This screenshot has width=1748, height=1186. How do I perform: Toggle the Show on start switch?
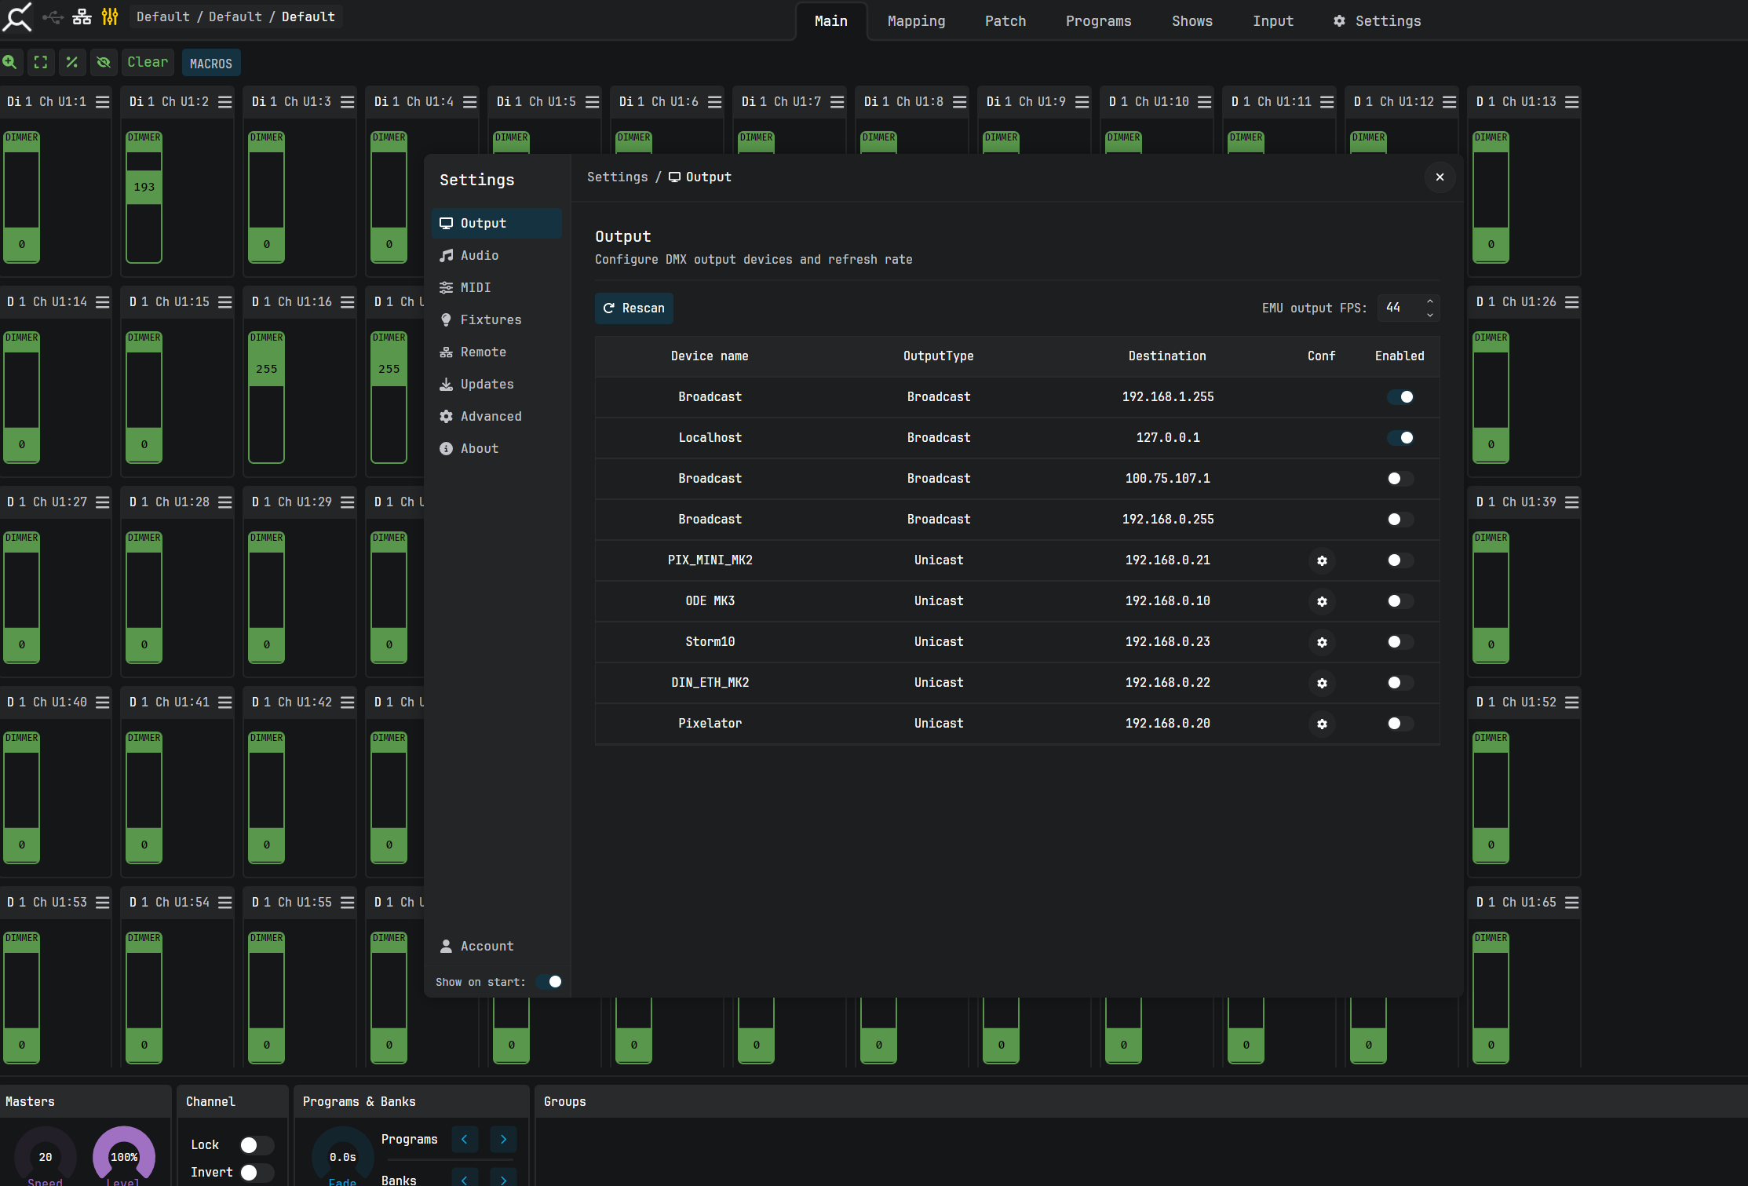pyautogui.click(x=549, y=982)
